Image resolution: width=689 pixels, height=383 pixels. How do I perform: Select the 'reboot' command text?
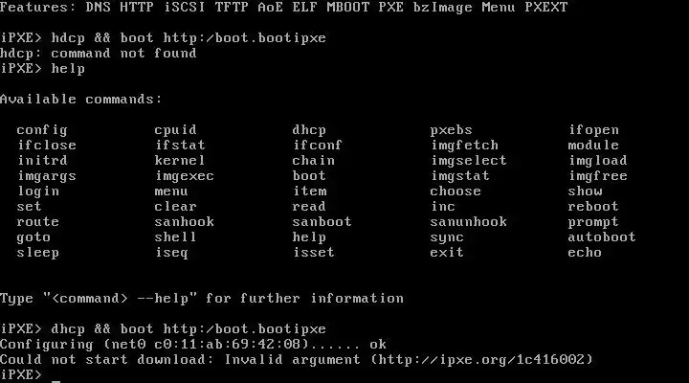click(x=593, y=207)
